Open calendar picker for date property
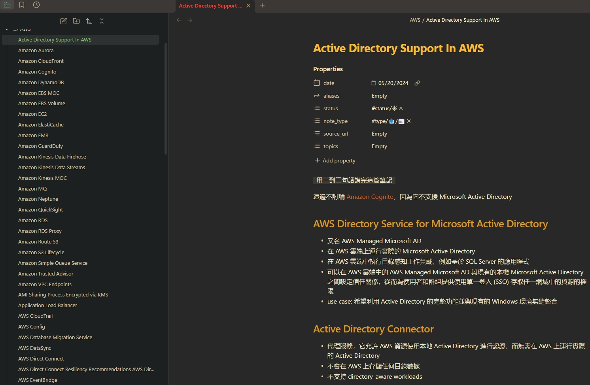The height and width of the screenshot is (385, 590). 374,83
